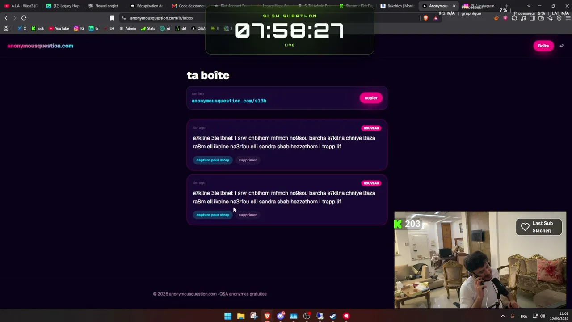Open the Q&A bookmark

(198, 28)
